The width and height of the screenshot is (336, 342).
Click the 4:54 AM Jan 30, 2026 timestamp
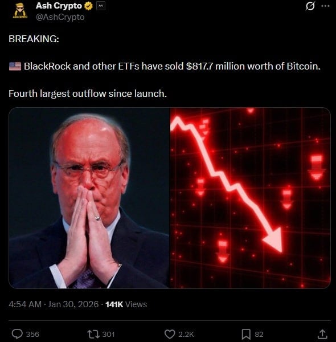point(54,304)
